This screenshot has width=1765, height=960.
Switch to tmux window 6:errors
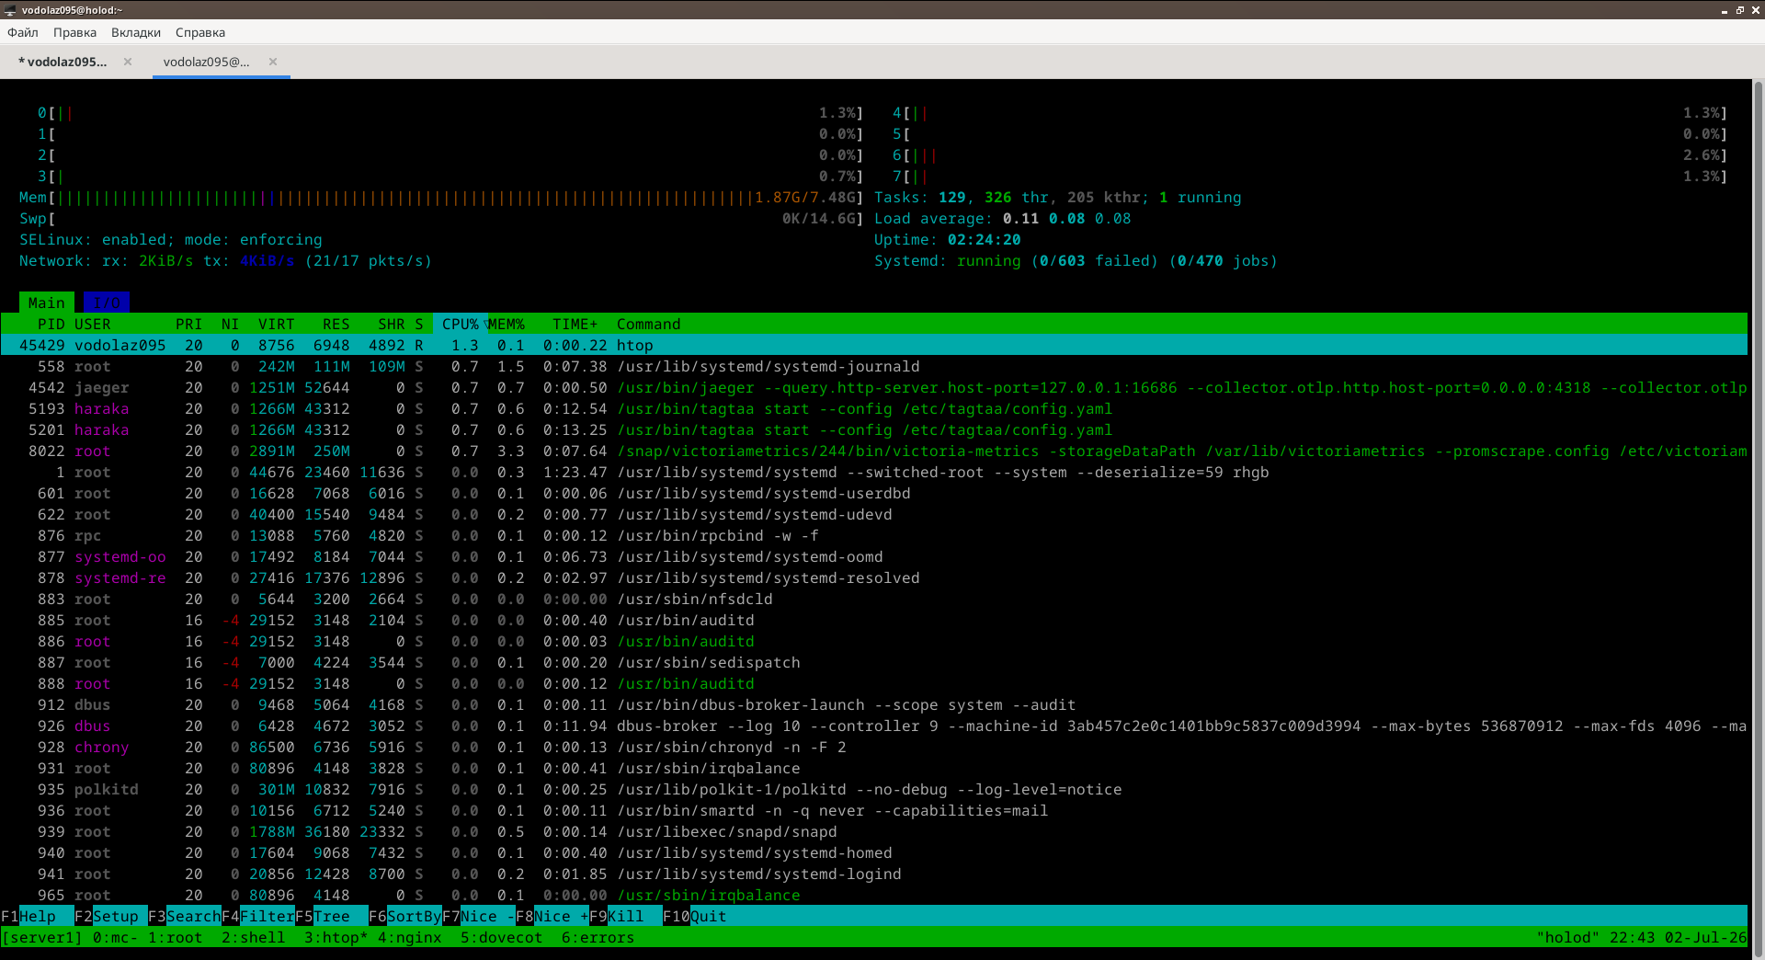click(598, 937)
